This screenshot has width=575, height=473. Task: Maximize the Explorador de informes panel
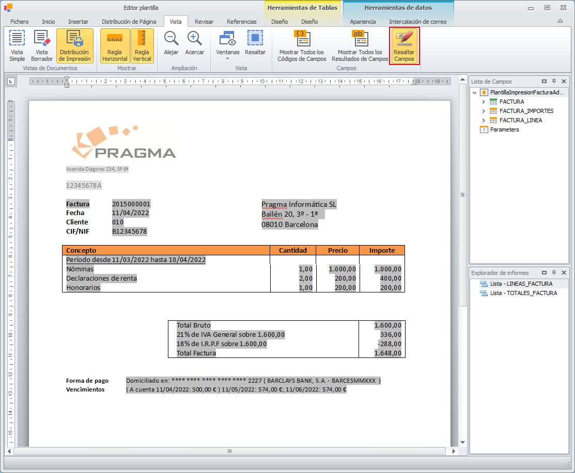point(544,273)
